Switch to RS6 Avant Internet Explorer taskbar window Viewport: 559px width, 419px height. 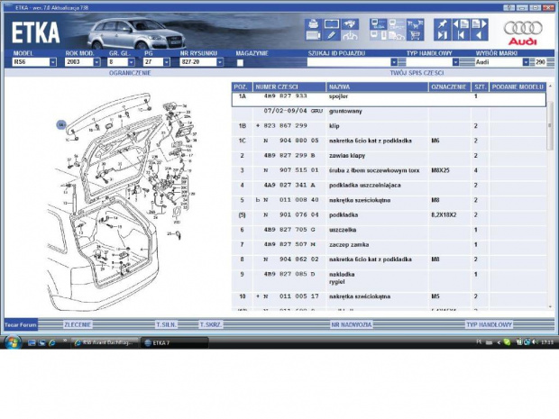105,342
